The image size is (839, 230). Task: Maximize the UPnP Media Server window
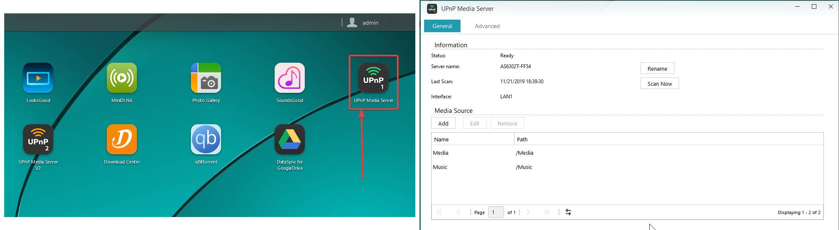pyautogui.click(x=814, y=7)
